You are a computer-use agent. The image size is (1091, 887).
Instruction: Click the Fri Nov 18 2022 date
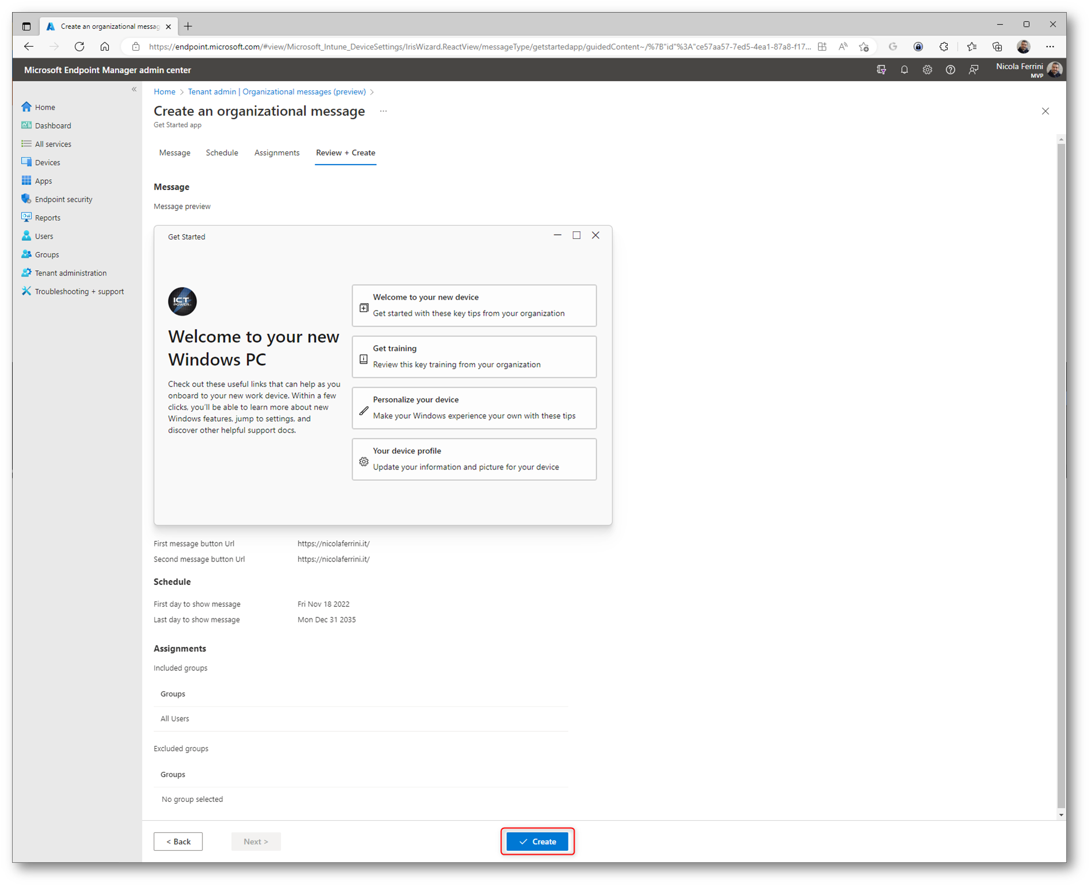click(x=323, y=604)
